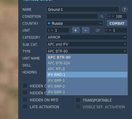Select APC BTR-80 in the type list
The width and height of the screenshot is (132, 119).
click(87, 57)
